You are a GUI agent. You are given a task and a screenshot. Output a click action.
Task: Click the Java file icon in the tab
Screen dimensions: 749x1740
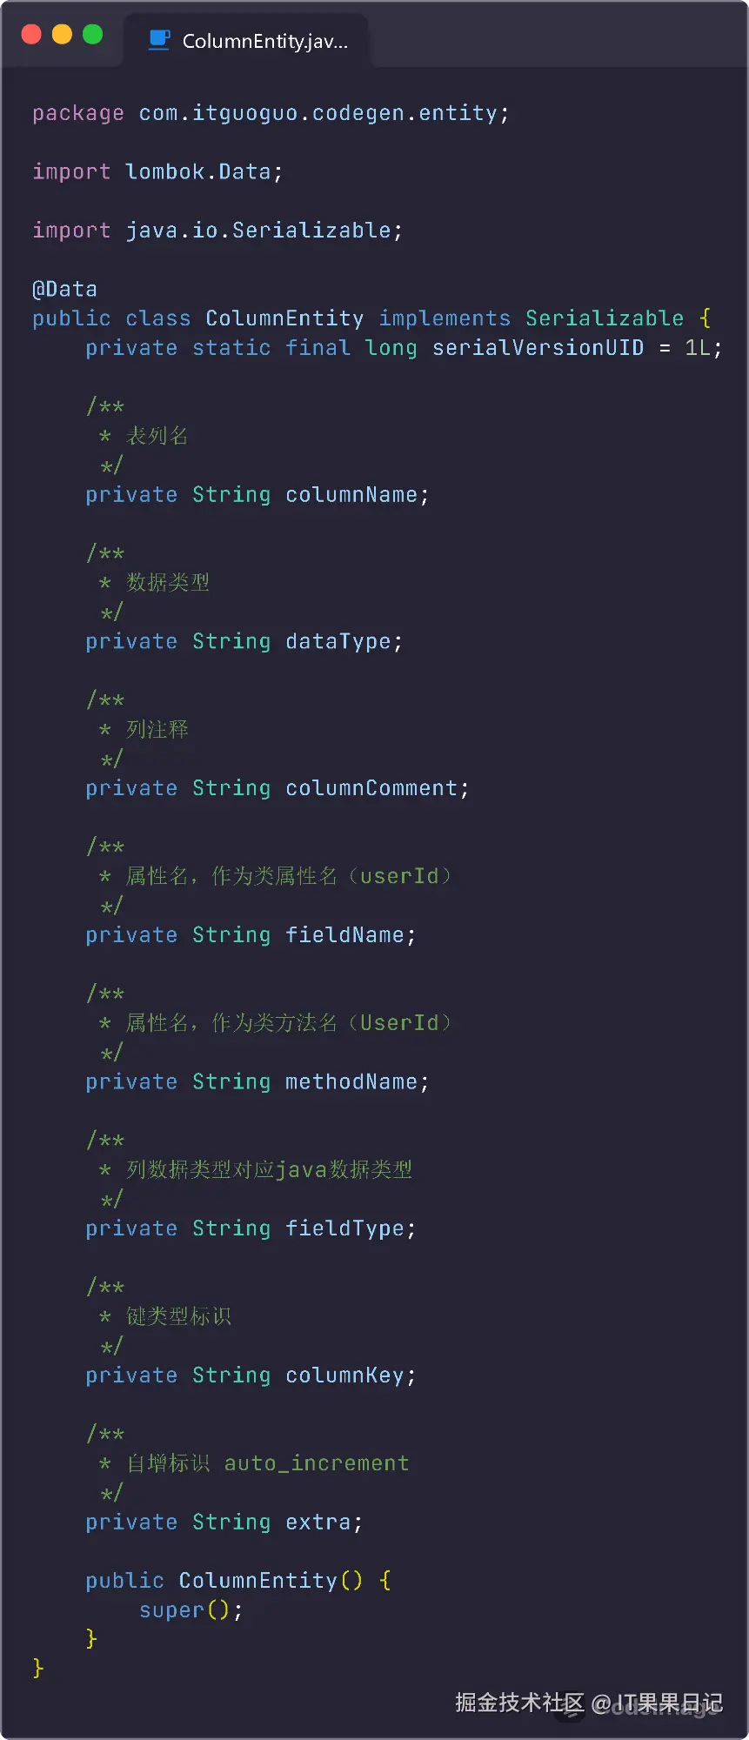pos(159,40)
